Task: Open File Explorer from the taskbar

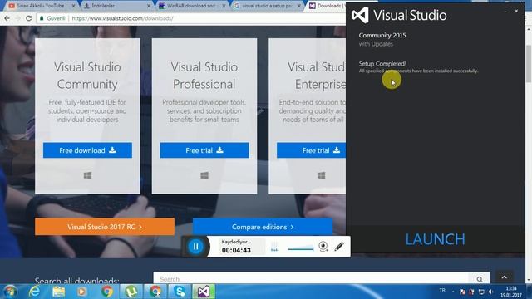Action: 58,292
